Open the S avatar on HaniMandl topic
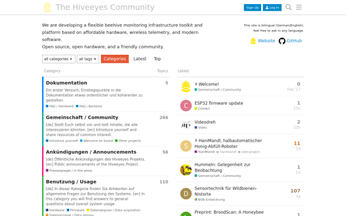The width and height of the screenshot is (346, 216). pos(186,146)
